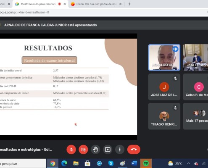The height and width of the screenshot is (168, 208).
Task: Raise hand in the meeting
Action: point(95,150)
